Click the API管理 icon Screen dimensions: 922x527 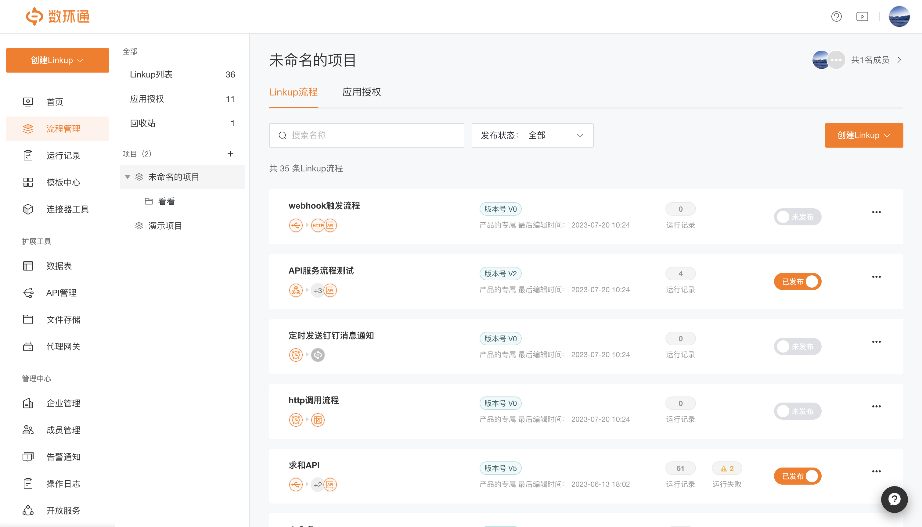coord(28,292)
